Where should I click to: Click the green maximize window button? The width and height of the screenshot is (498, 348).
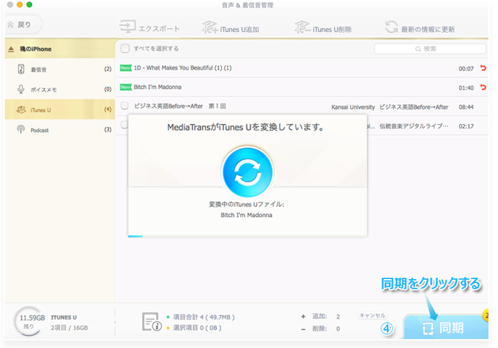[x=29, y=5]
